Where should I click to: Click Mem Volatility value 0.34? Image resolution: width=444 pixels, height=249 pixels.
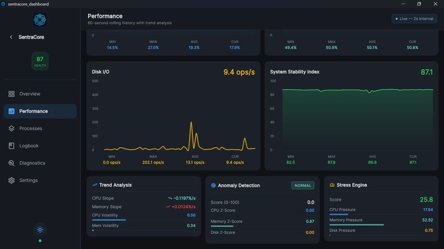[191, 225]
